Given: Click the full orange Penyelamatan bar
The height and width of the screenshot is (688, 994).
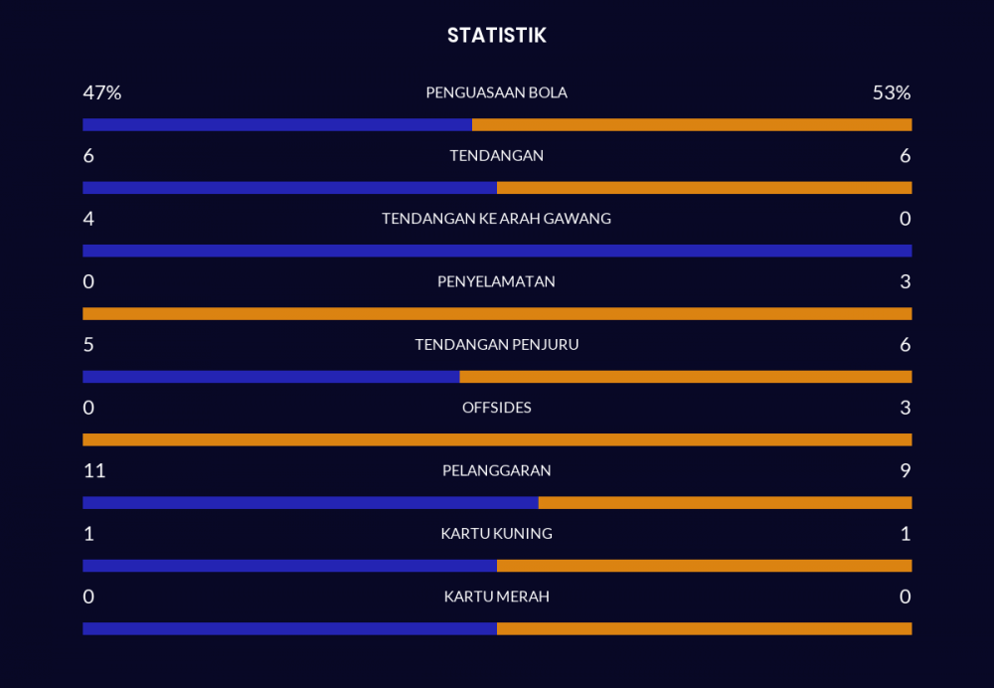Looking at the screenshot, I should pos(497,314).
